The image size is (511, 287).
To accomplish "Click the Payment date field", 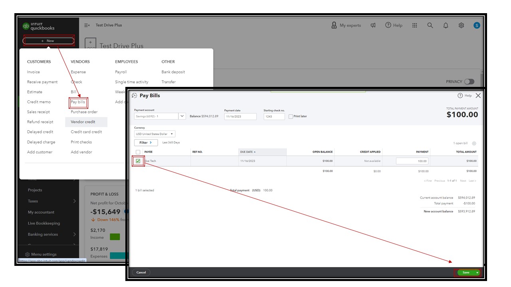I will [x=240, y=116].
